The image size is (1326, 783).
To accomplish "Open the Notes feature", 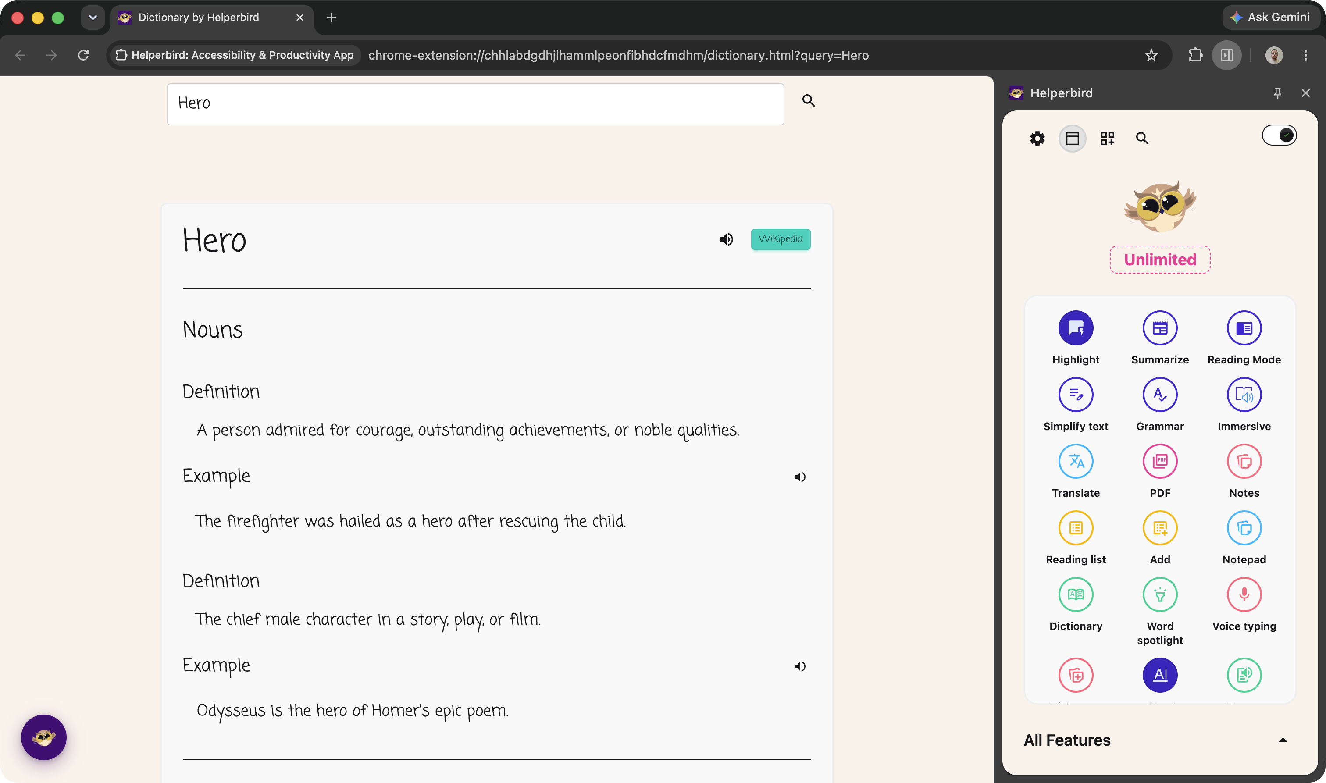I will [x=1244, y=461].
